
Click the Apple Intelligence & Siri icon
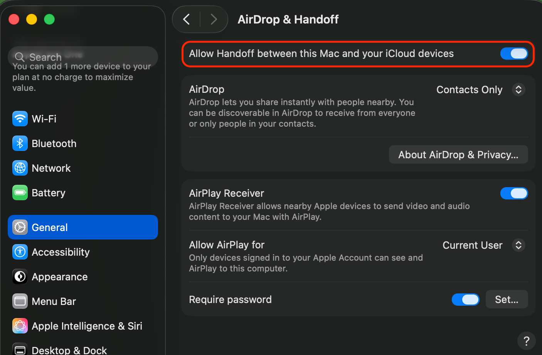coord(20,326)
